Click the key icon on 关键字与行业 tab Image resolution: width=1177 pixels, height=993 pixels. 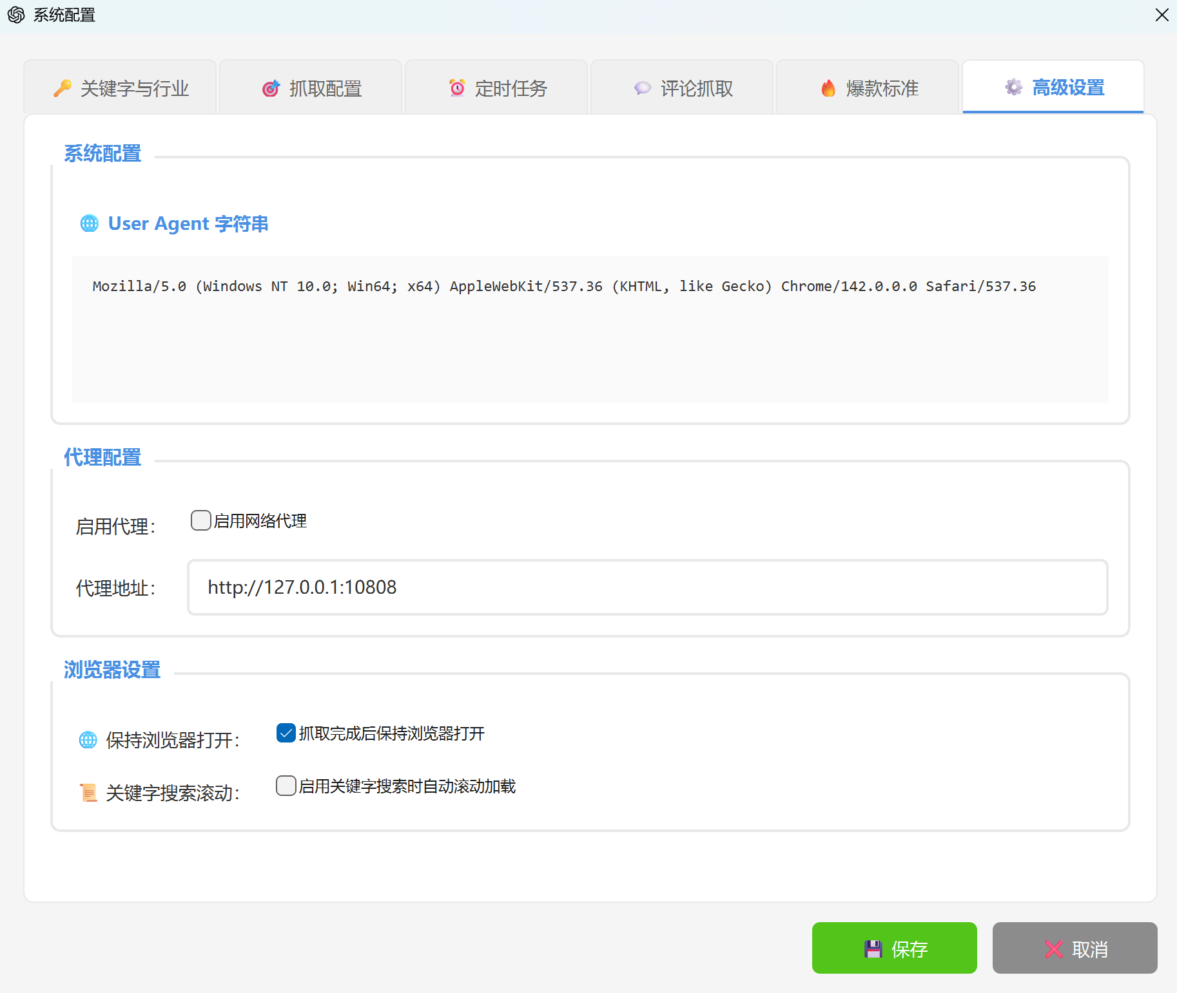pos(63,88)
